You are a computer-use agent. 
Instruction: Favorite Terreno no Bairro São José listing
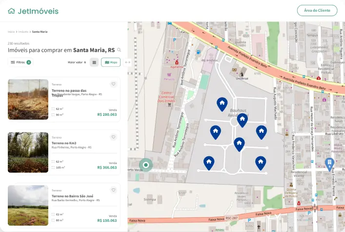click(x=113, y=190)
